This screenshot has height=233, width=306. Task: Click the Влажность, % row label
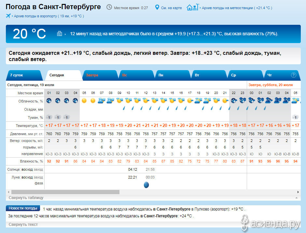click(32, 162)
